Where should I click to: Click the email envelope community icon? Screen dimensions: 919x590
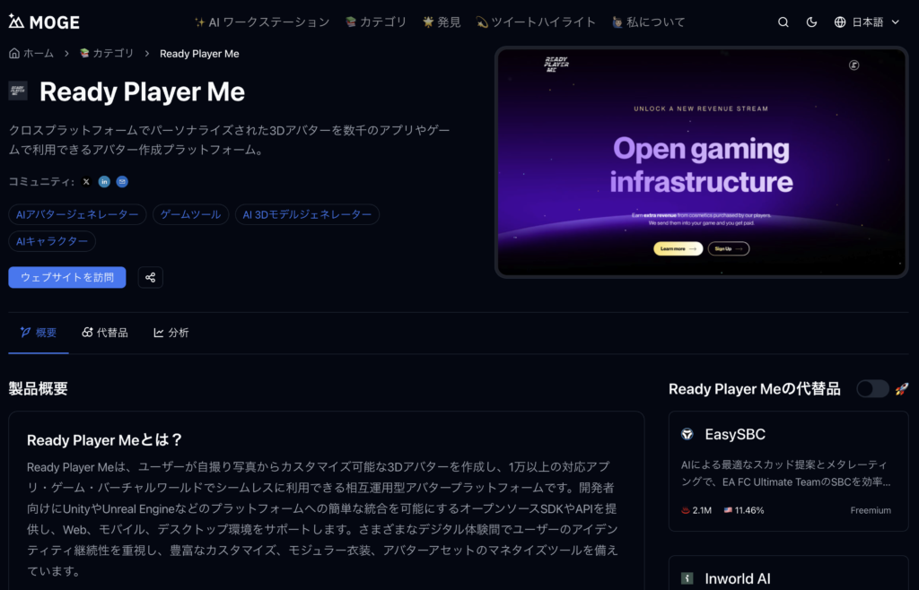(x=122, y=182)
